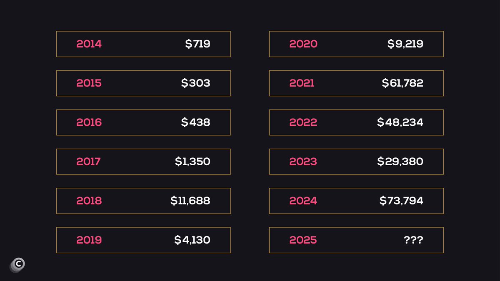The image size is (500, 281).
Task: Select the 2018 year label
Action: [89, 201]
